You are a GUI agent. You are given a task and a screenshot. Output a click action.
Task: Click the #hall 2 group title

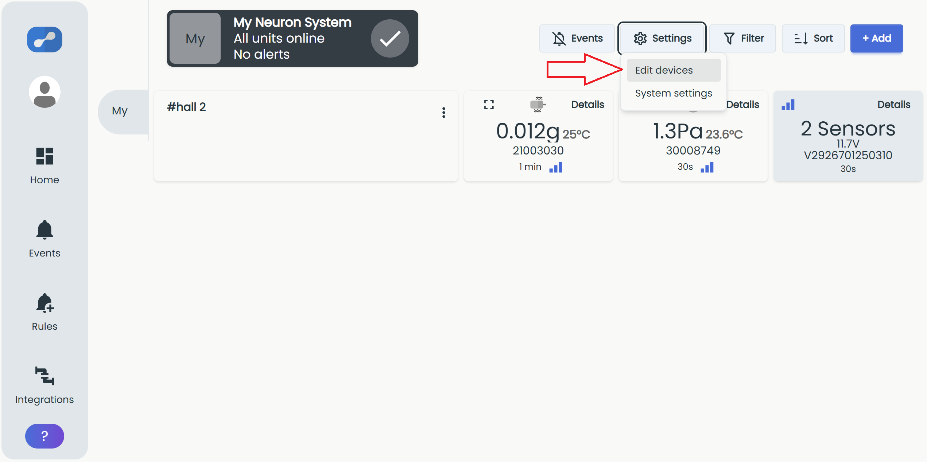[186, 107]
